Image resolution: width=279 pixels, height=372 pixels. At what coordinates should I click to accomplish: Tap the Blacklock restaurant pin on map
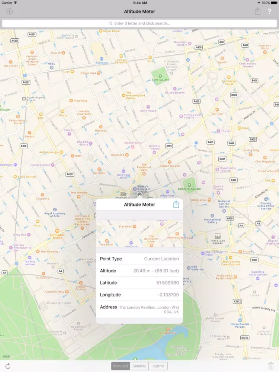tap(127, 155)
